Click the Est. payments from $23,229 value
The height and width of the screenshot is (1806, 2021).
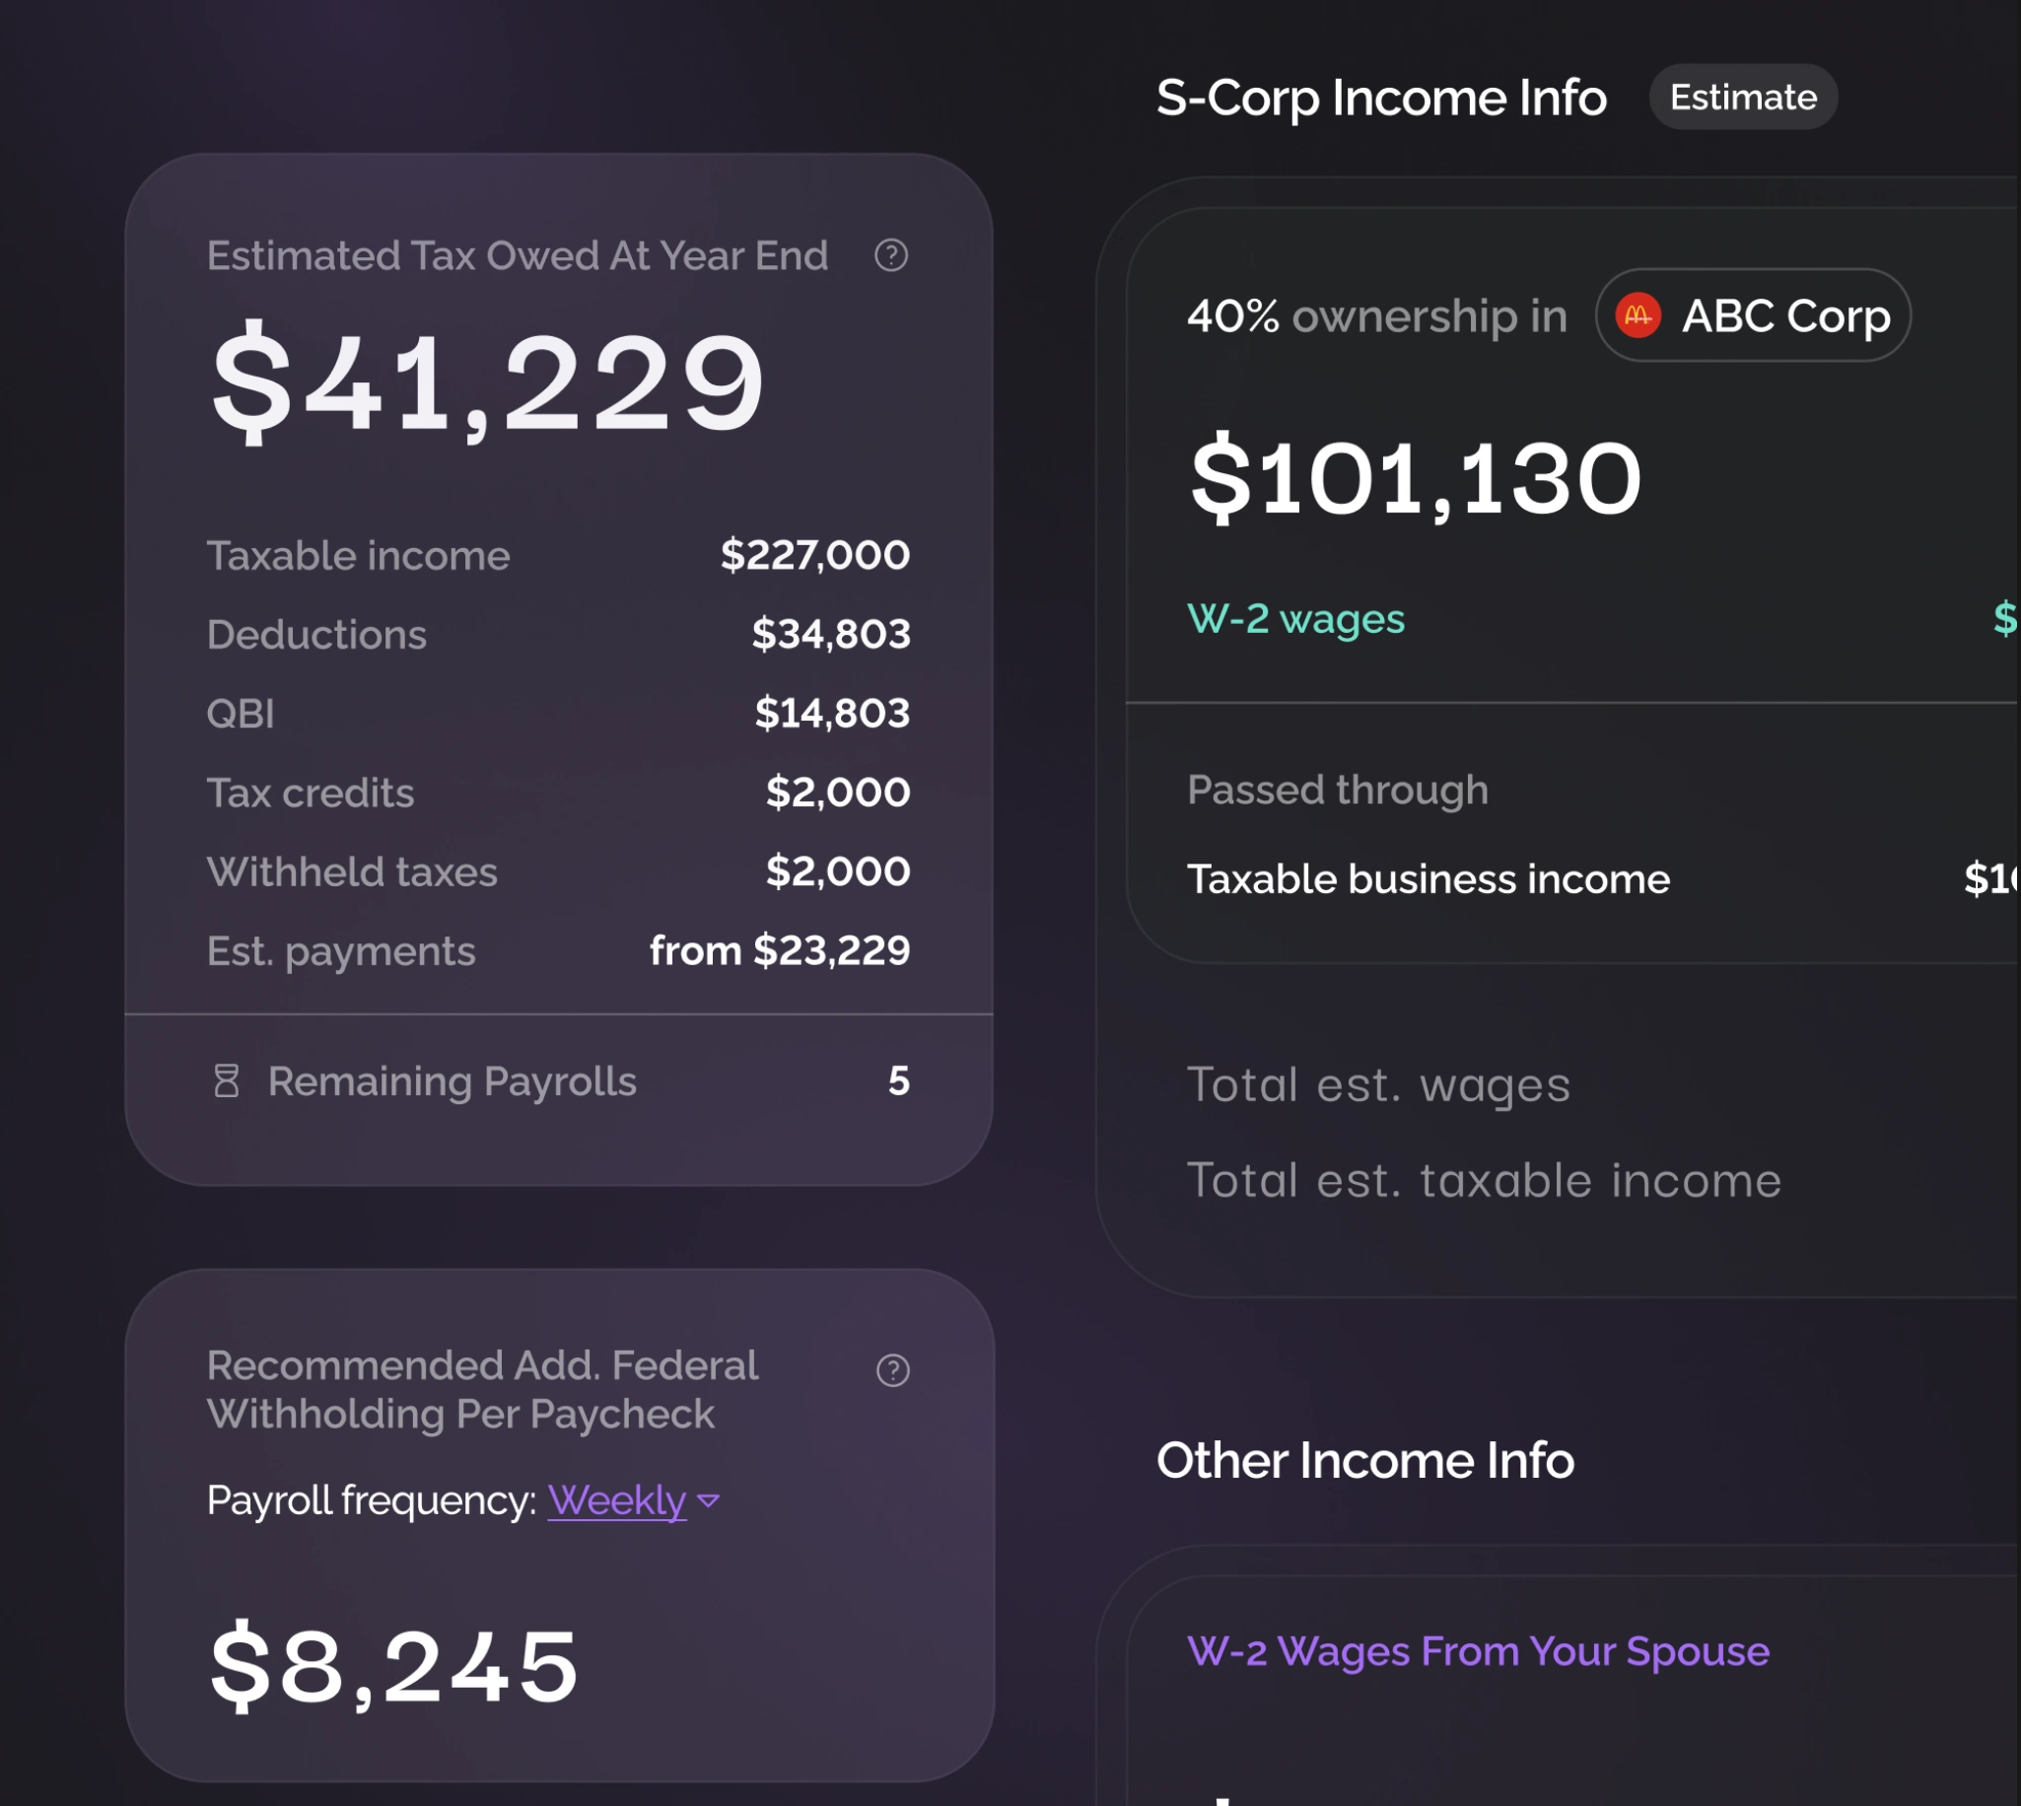780,950
